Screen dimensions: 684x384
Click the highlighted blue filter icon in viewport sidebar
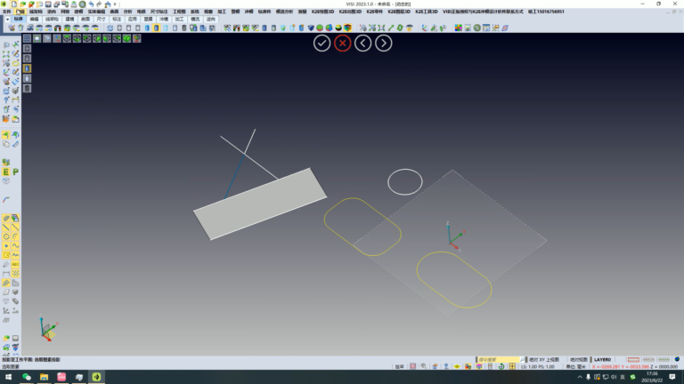[x=27, y=68]
